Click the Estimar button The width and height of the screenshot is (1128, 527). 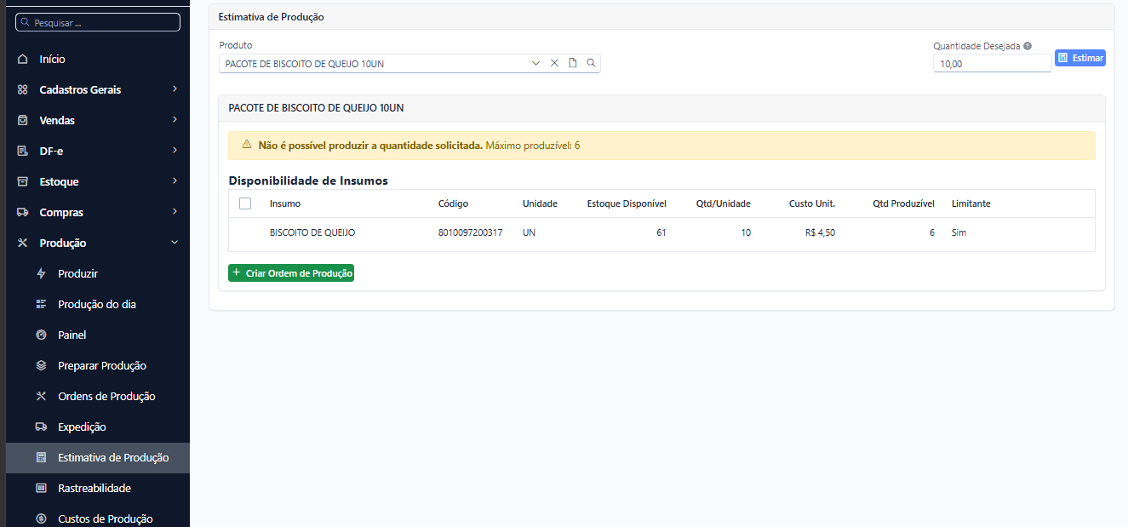(1080, 58)
